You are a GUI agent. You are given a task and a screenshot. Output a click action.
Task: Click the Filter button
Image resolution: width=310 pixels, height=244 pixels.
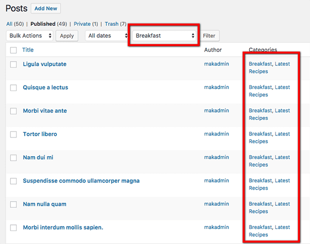pos(209,36)
